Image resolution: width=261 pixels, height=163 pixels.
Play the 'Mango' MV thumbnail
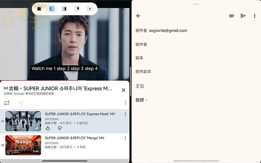point(23,145)
